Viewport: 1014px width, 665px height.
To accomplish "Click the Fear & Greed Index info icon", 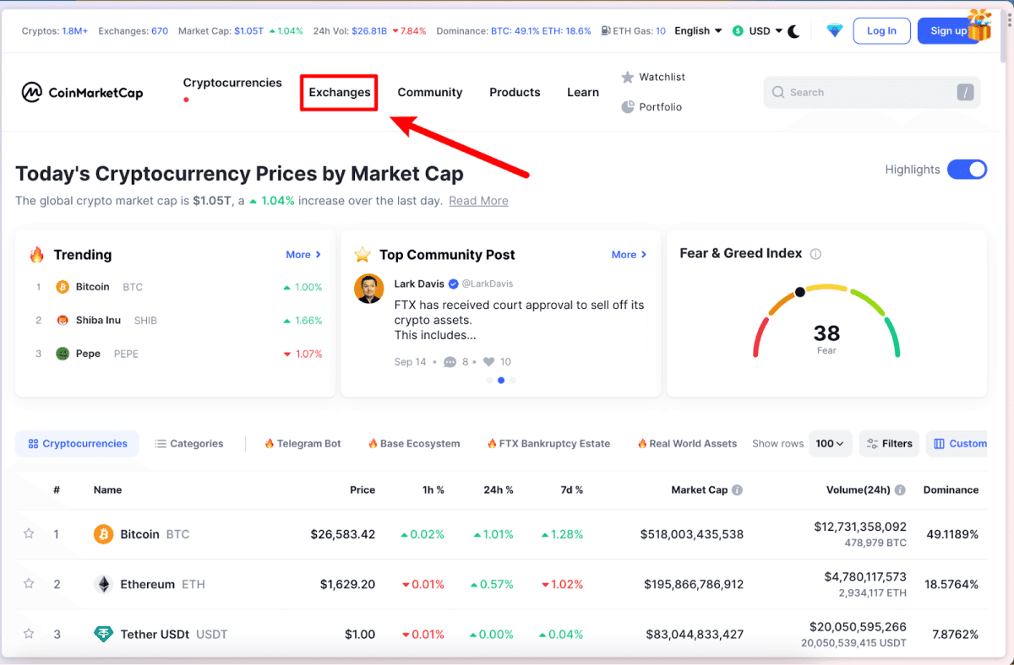I will [816, 253].
